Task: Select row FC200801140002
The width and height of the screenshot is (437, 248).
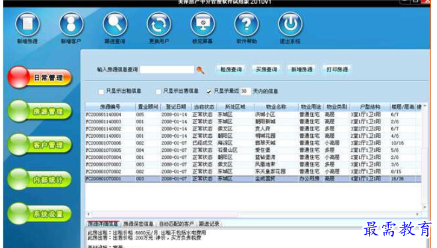Action: tap(253, 129)
